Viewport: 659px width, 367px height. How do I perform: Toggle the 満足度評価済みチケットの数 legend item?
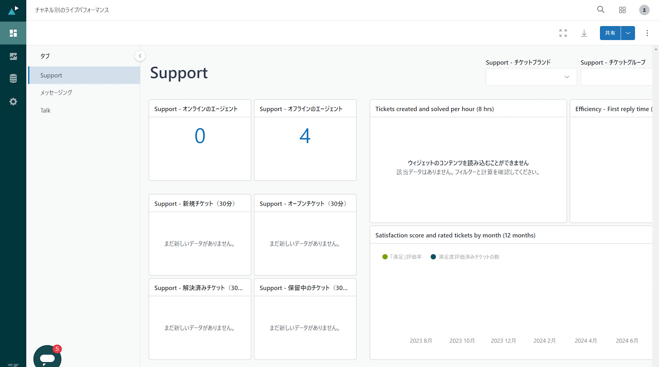click(465, 257)
